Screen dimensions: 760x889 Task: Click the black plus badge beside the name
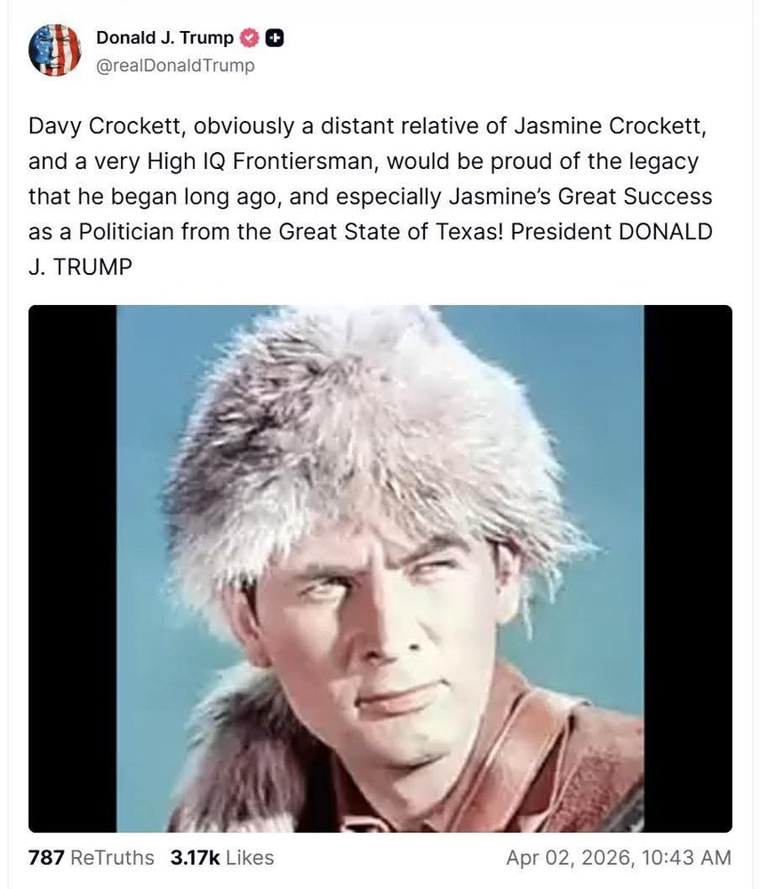275,38
